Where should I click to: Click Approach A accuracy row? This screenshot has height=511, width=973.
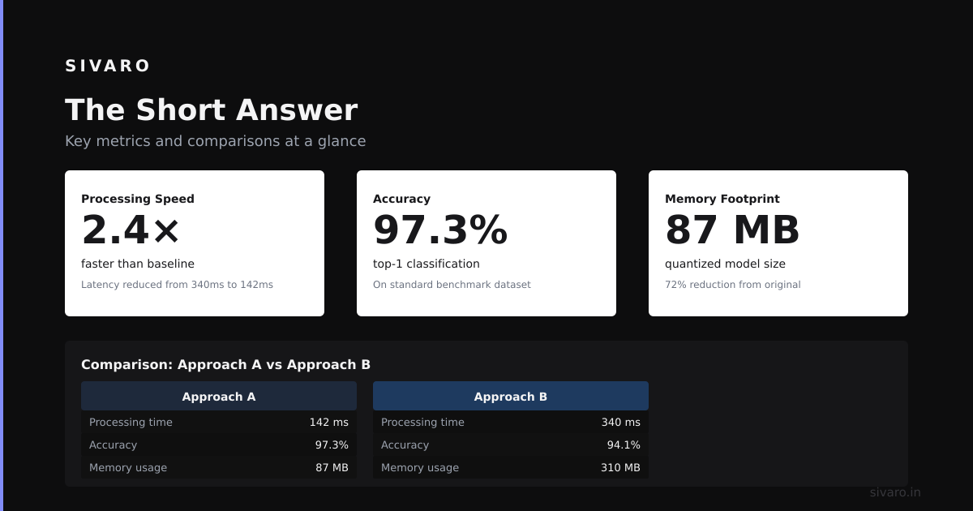point(219,444)
